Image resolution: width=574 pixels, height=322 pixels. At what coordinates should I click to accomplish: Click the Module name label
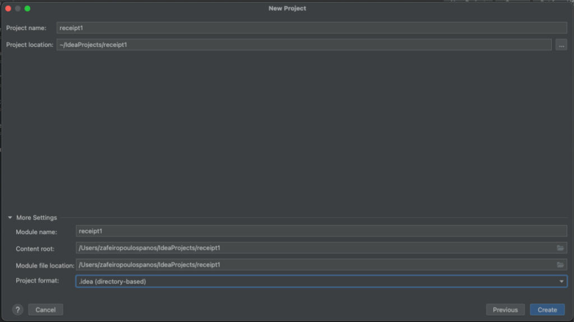point(36,232)
